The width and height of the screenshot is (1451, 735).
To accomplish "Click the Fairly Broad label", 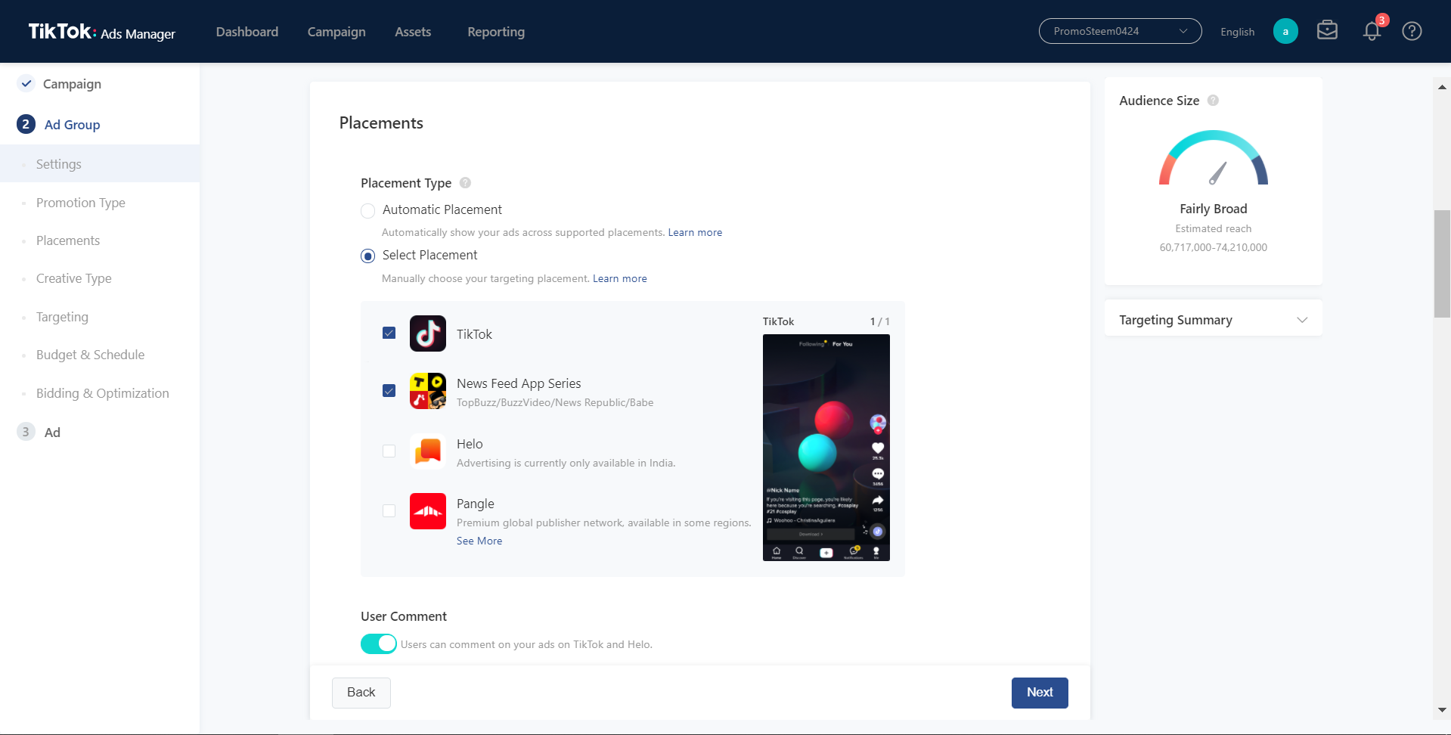I will [x=1213, y=209].
